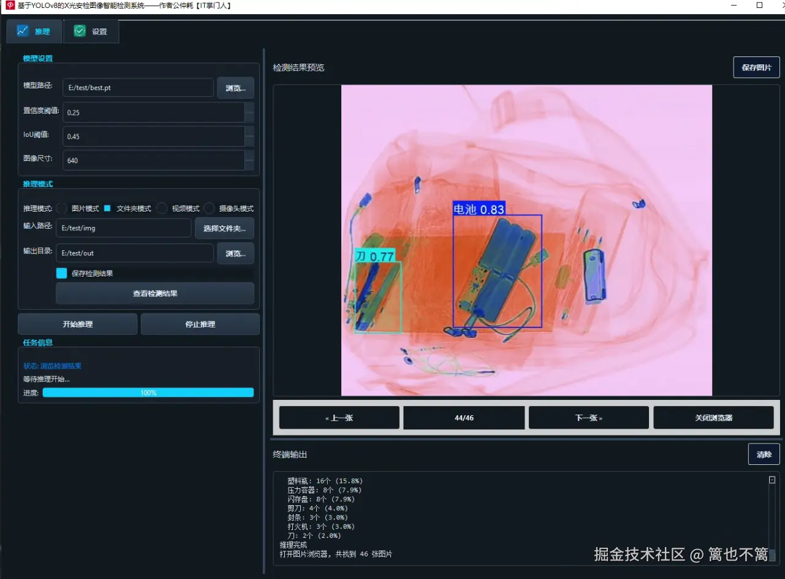Adjust the 图像尺寸 spinner arrows
785x579 pixels.
click(249, 160)
